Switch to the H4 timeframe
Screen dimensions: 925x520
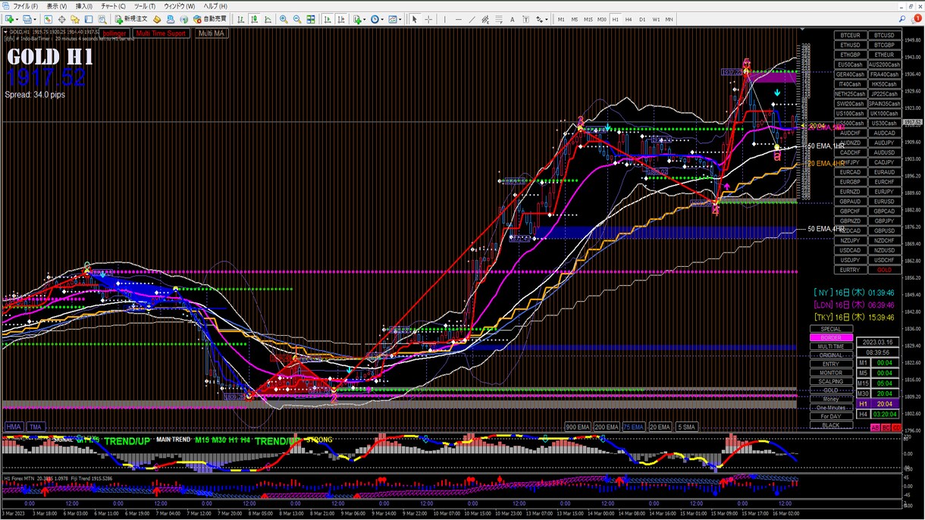click(x=629, y=19)
